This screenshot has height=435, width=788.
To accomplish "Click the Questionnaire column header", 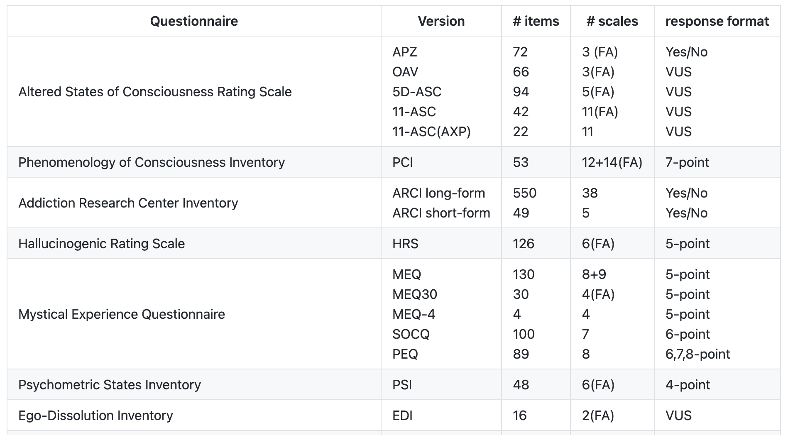I will coord(195,21).
